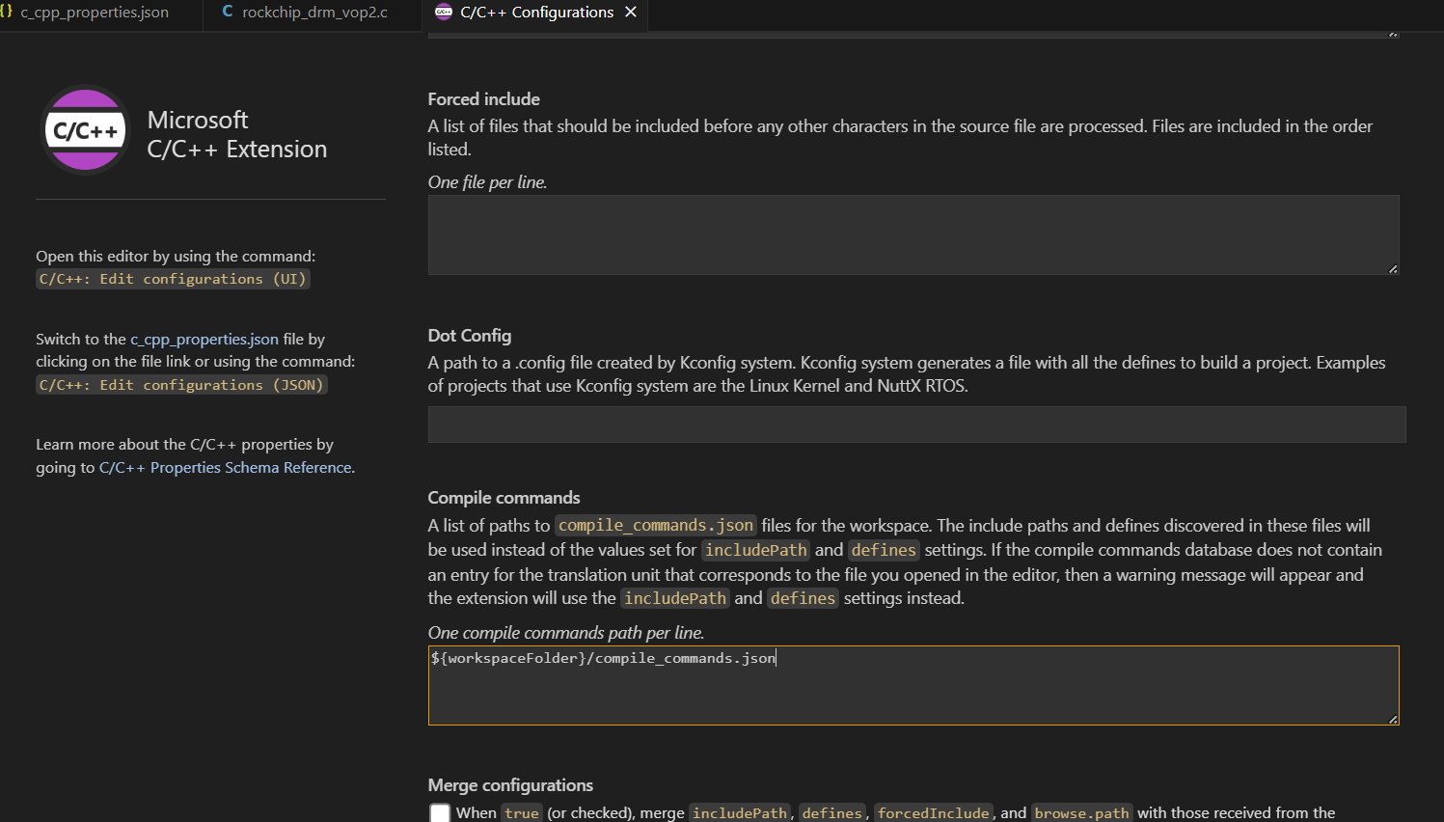Click the Microsoft C/C++ Extension heading

(x=237, y=134)
